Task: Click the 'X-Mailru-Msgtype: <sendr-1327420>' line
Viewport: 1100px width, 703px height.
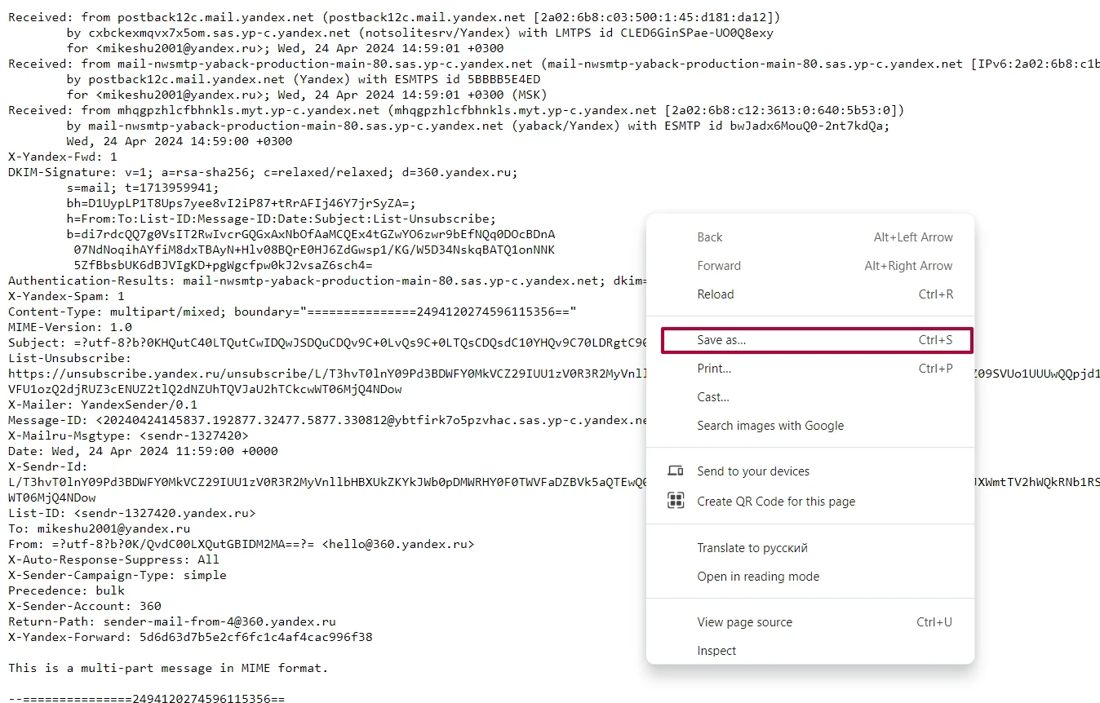Action: 129,436
